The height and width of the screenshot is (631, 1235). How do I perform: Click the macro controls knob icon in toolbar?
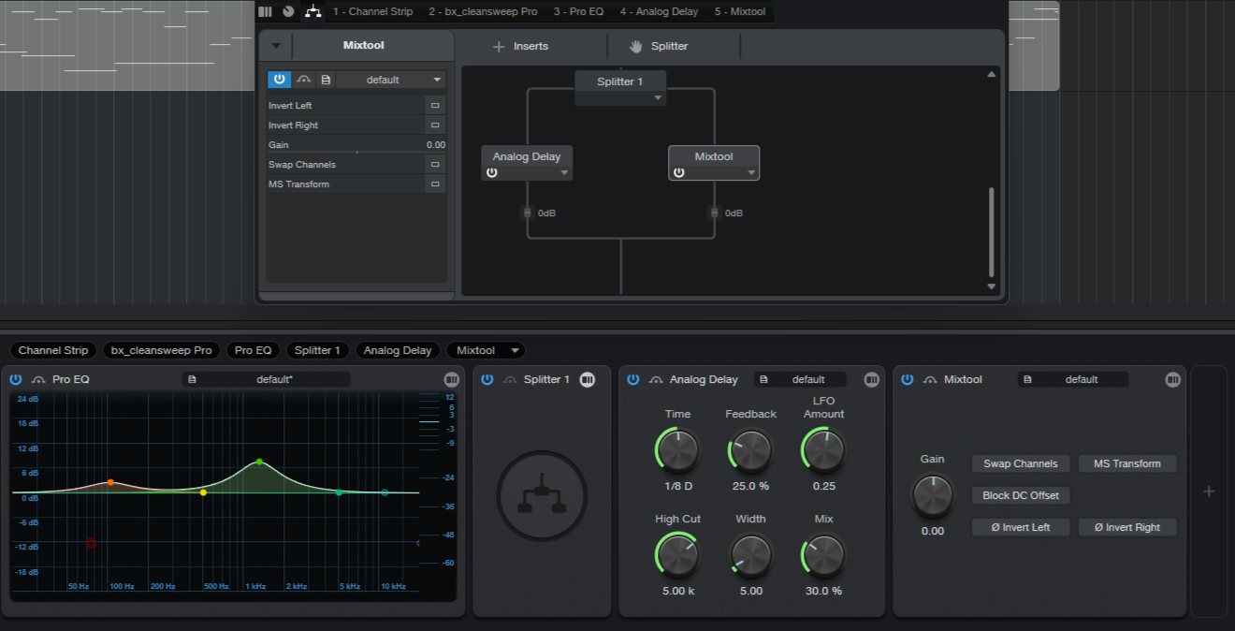pyautogui.click(x=288, y=11)
